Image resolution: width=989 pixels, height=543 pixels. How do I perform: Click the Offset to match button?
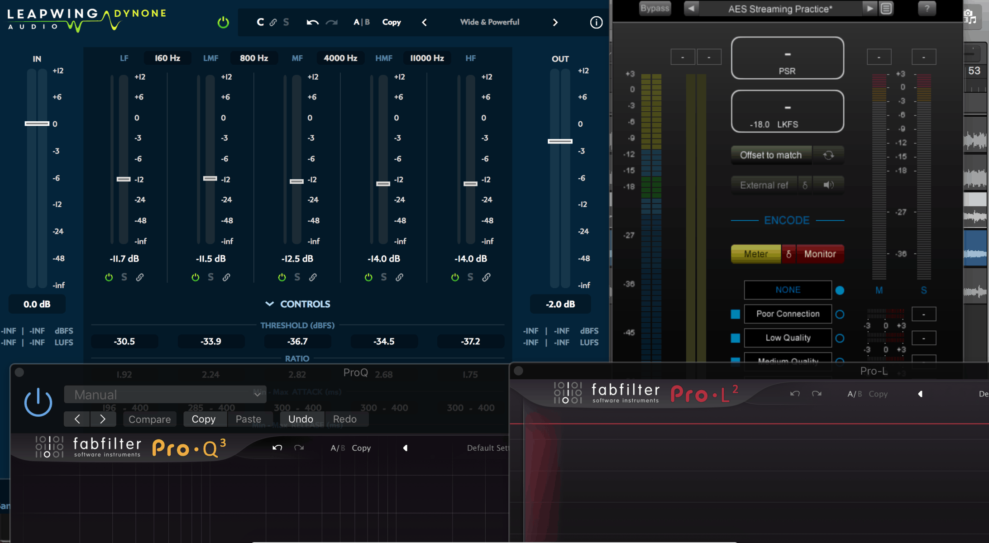click(x=770, y=155)
